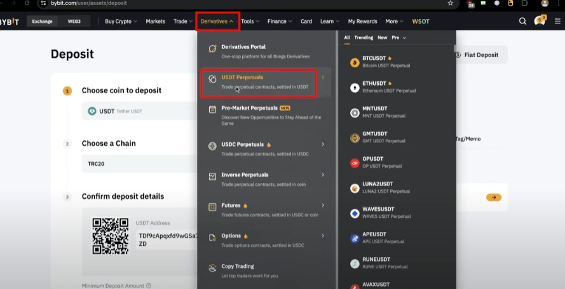The image size is (565, 289).
Task: Select the ETHUSDT Ethereum coin icon
Action: tap(355, 88)
